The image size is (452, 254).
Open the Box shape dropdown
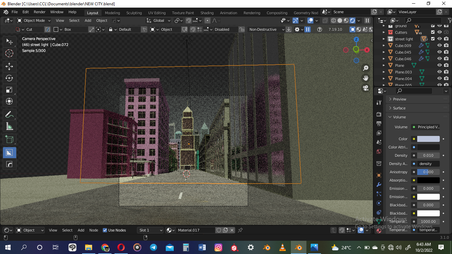pyautogui.click(x=70, y=29)
